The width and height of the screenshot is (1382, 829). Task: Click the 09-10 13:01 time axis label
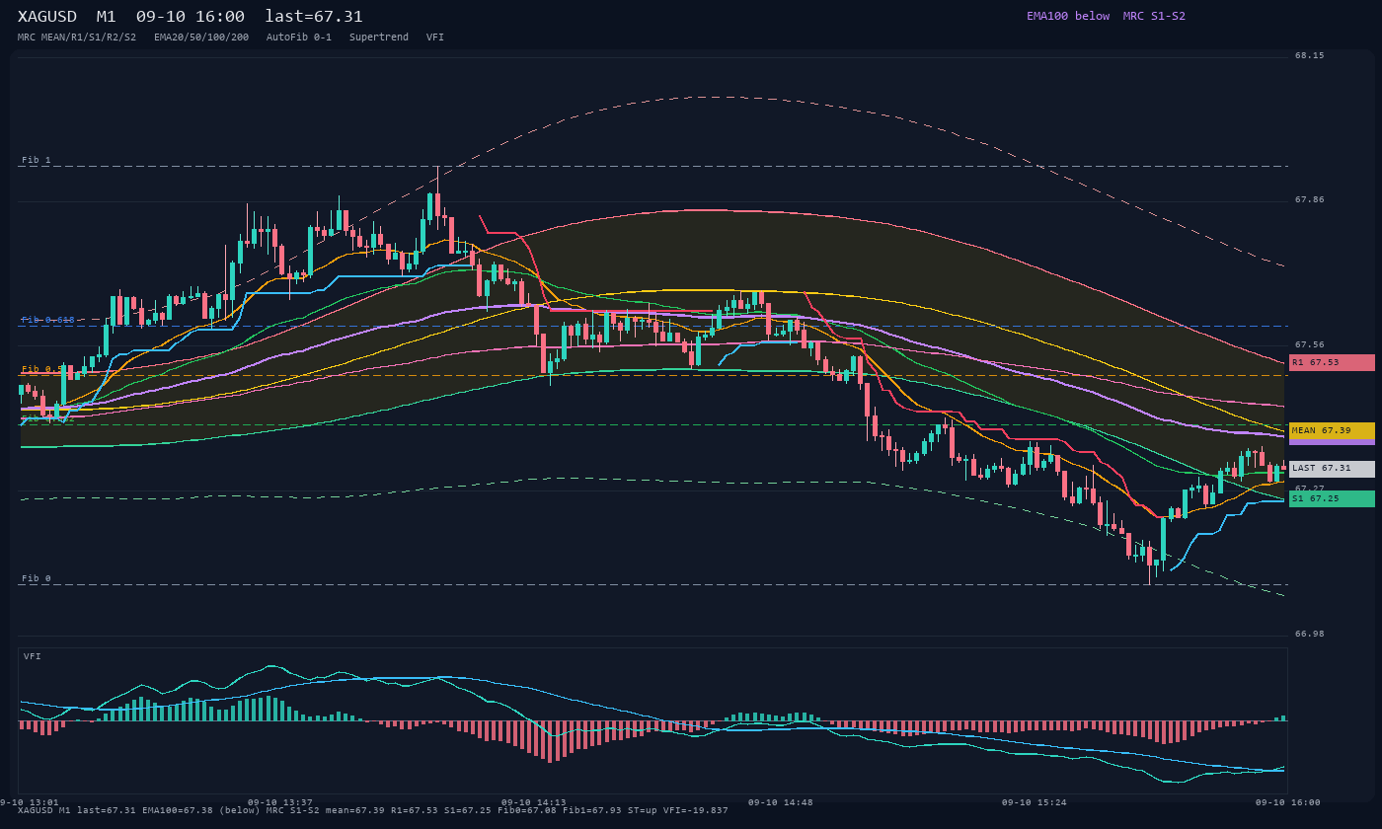coord(30,802)
